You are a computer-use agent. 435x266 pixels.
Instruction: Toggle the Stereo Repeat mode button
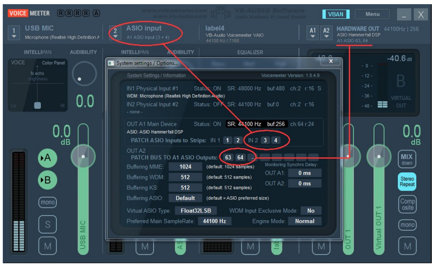407,182
